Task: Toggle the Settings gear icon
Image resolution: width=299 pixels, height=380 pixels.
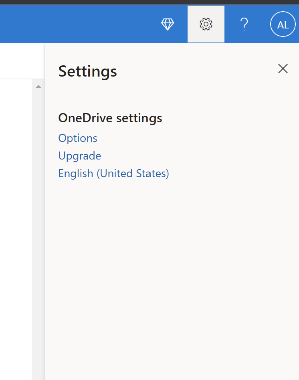Action: (x=206, y=24)
